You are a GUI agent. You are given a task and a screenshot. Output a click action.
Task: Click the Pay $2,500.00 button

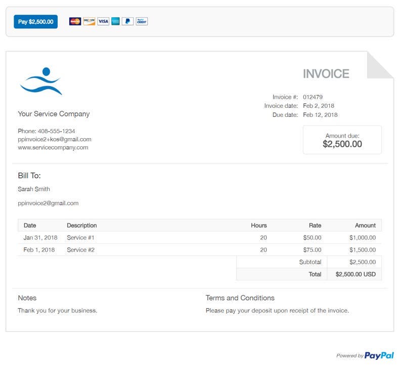pos(35,22)
